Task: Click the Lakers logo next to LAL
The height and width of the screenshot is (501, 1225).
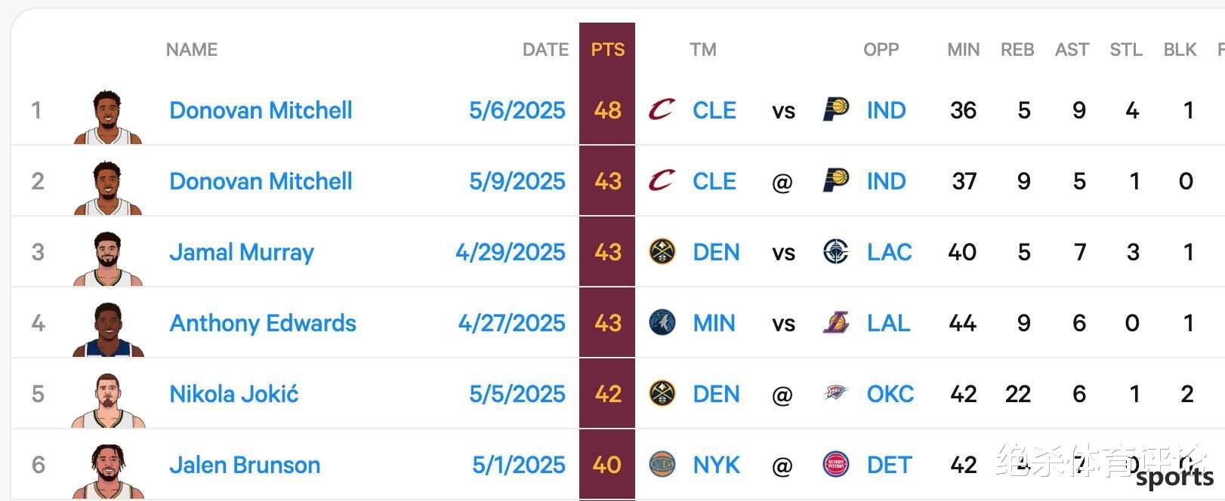Action: pos(835,323)
